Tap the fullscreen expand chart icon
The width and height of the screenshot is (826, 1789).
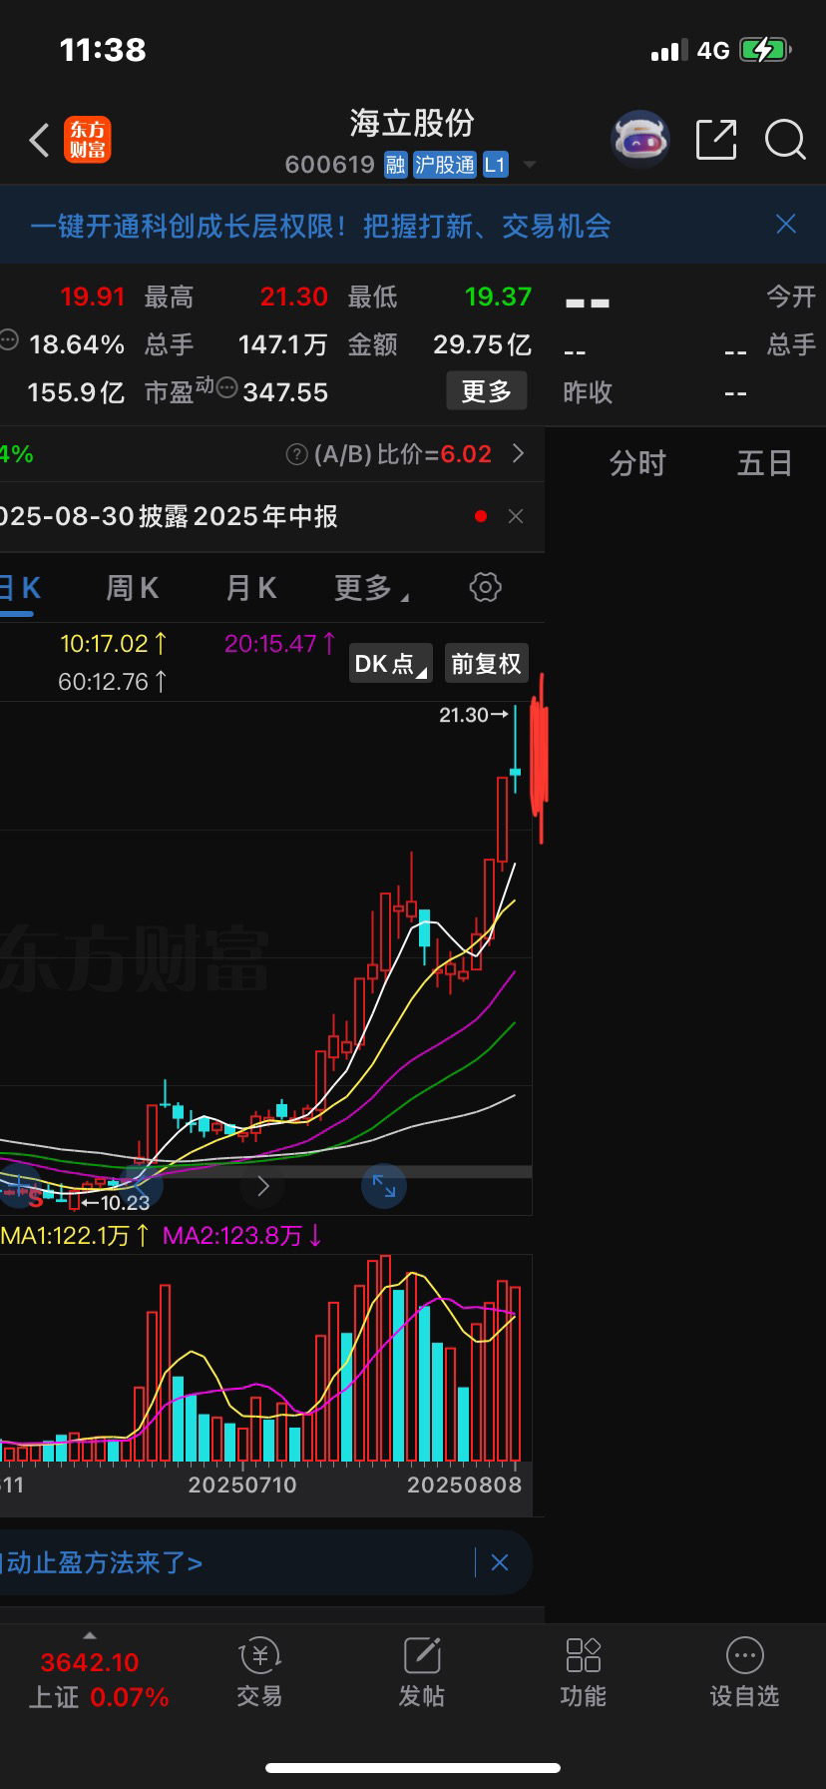[x=384, y=1186]
